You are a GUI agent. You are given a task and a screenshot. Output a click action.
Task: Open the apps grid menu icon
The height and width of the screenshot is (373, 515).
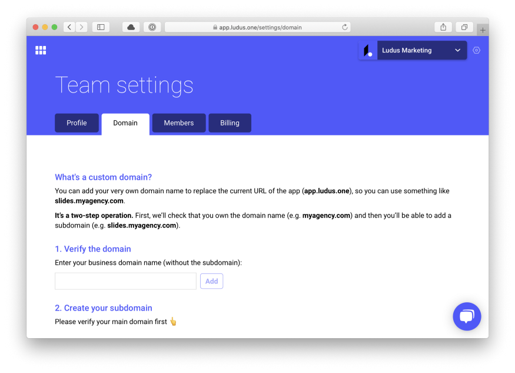click(41, 50)
